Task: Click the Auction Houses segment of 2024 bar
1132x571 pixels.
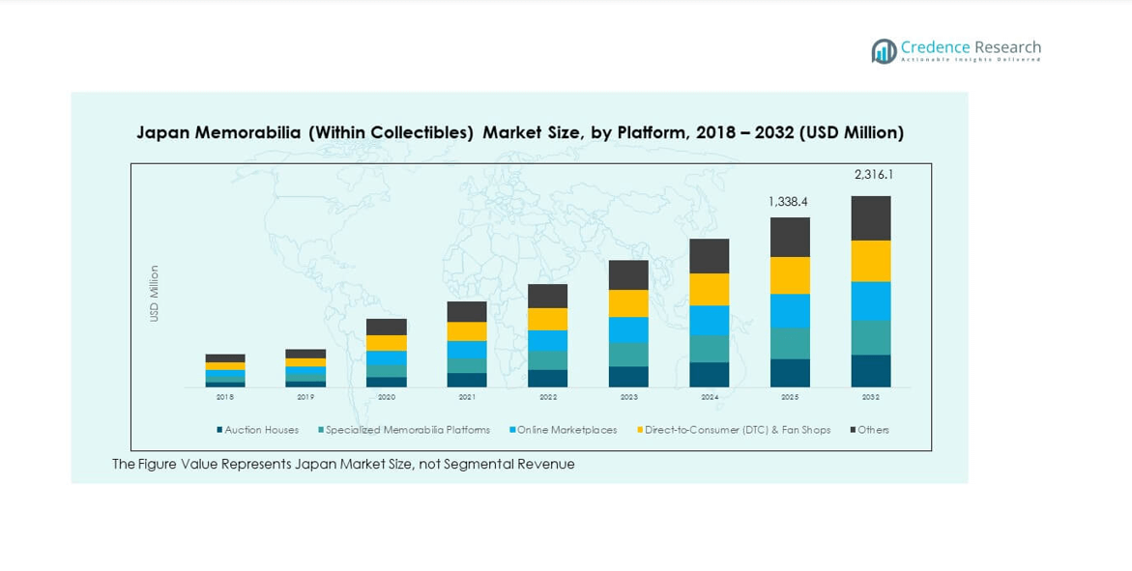Action: (x=709, y=375)
